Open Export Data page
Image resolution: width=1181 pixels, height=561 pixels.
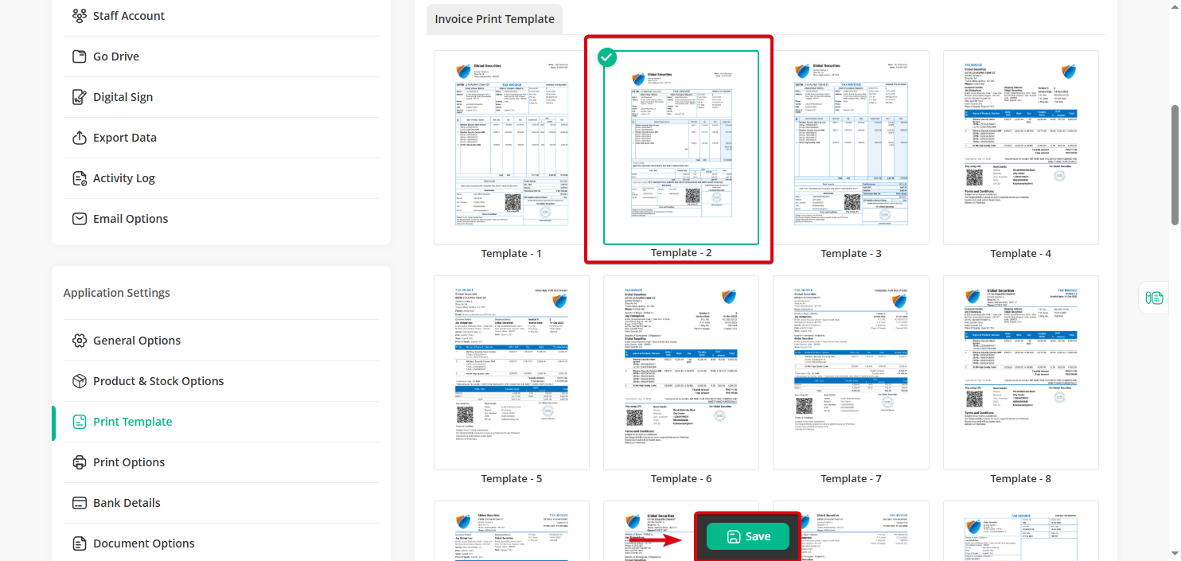pyautogui.click(x=221, y=138)
